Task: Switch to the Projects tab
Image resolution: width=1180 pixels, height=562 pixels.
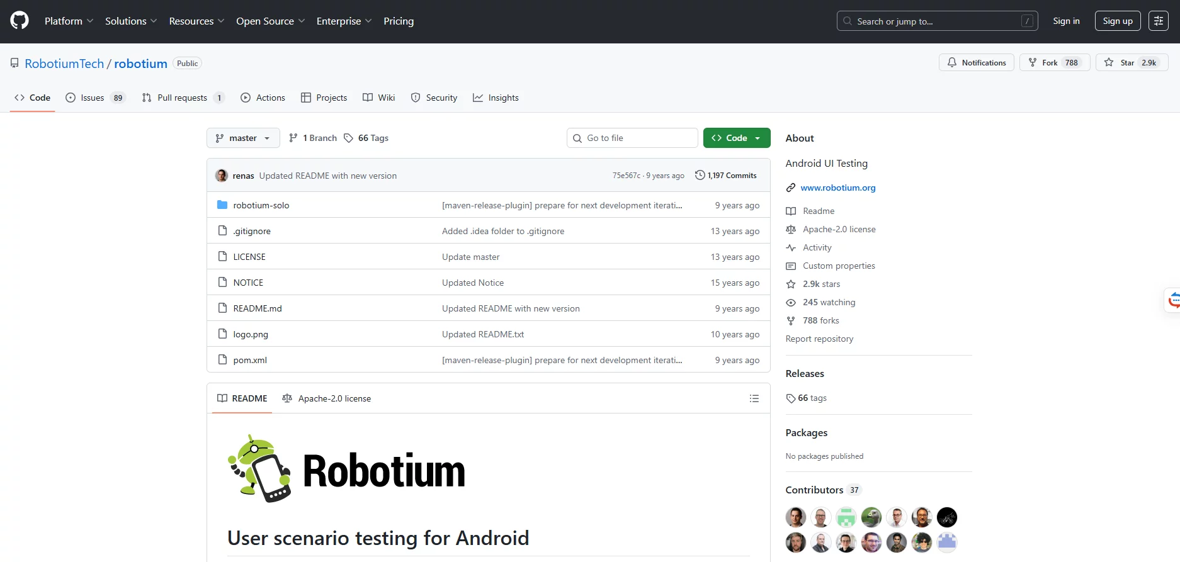Action: coord(324,98)
